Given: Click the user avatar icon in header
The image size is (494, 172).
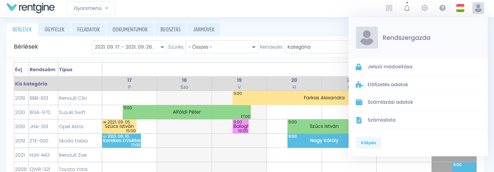Looking at the screenshot, I should coord(478,8).
